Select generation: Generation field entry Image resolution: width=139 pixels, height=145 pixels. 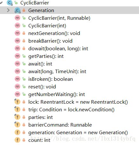click(78, 133)
